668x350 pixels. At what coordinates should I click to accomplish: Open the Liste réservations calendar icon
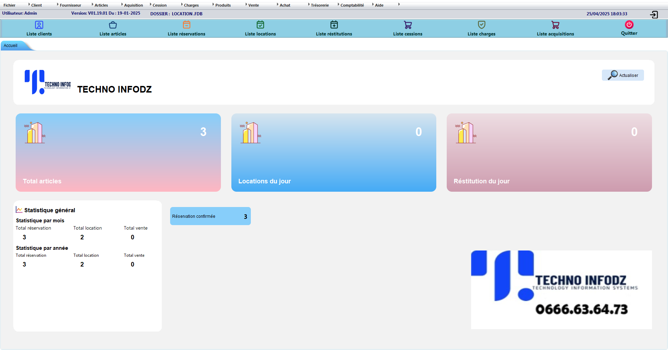click(186, 25)
